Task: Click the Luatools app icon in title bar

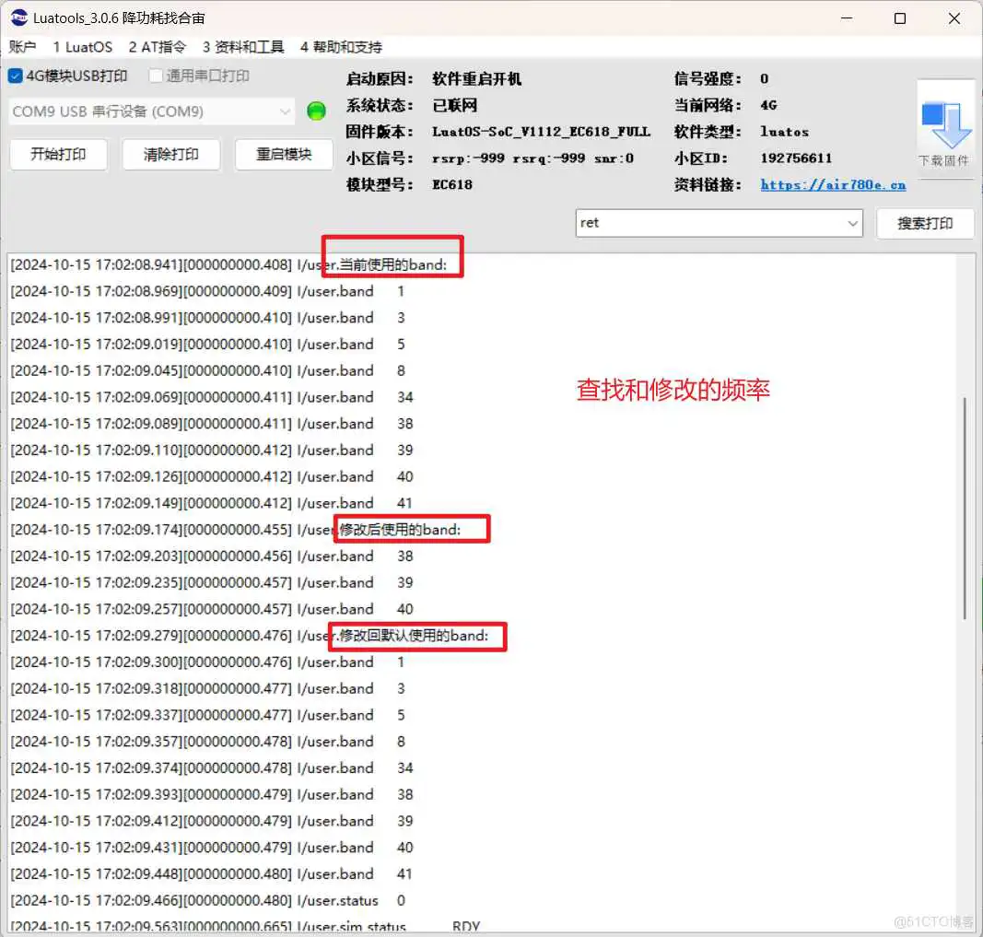Action: 20,17
